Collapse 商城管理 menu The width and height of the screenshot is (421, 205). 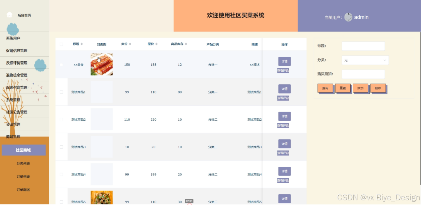point(25,137)
